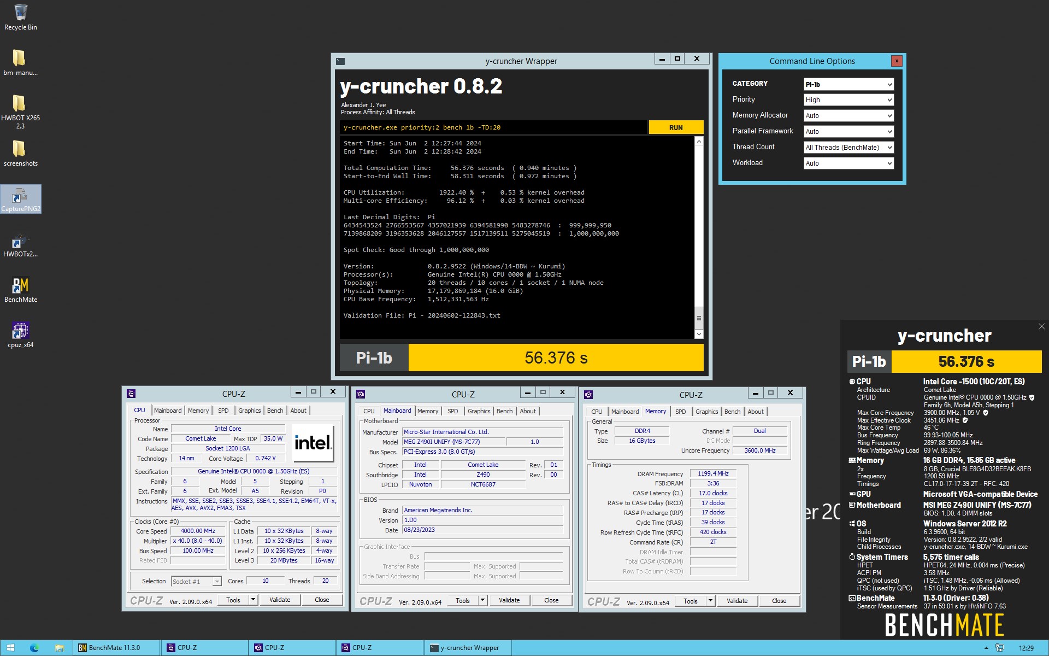Screen dimensions: 1049x656
Task: Open SPD tab in the Mainboard CPU-Z window
Action: [x=453, y=411]
